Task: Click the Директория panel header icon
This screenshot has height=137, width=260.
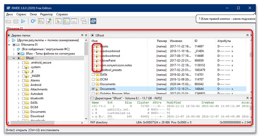Action: coord(92,98)
